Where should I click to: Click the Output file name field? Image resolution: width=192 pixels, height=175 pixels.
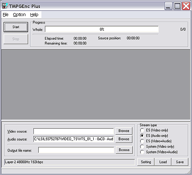point(76,150)
